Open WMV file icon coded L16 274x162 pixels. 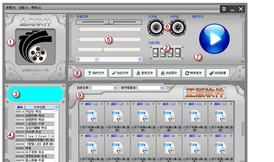143,116
